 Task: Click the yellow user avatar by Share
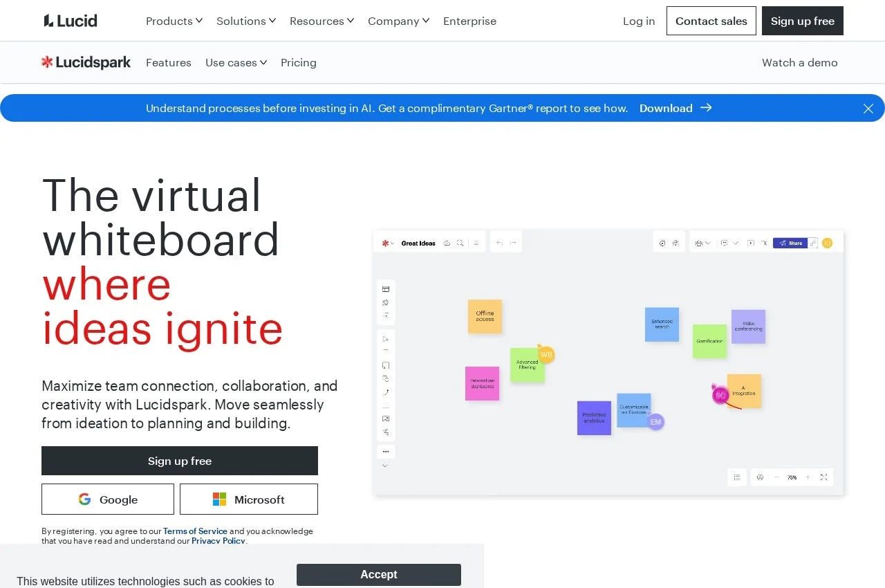pos(828,243)
